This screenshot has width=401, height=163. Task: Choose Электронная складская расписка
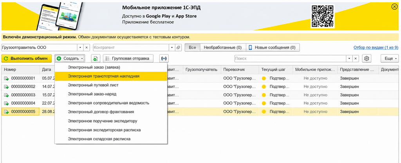click(x=111, y=139)
